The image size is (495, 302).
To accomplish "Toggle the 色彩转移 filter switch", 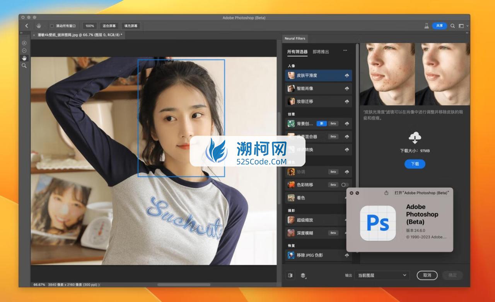I will click(344, 185).
